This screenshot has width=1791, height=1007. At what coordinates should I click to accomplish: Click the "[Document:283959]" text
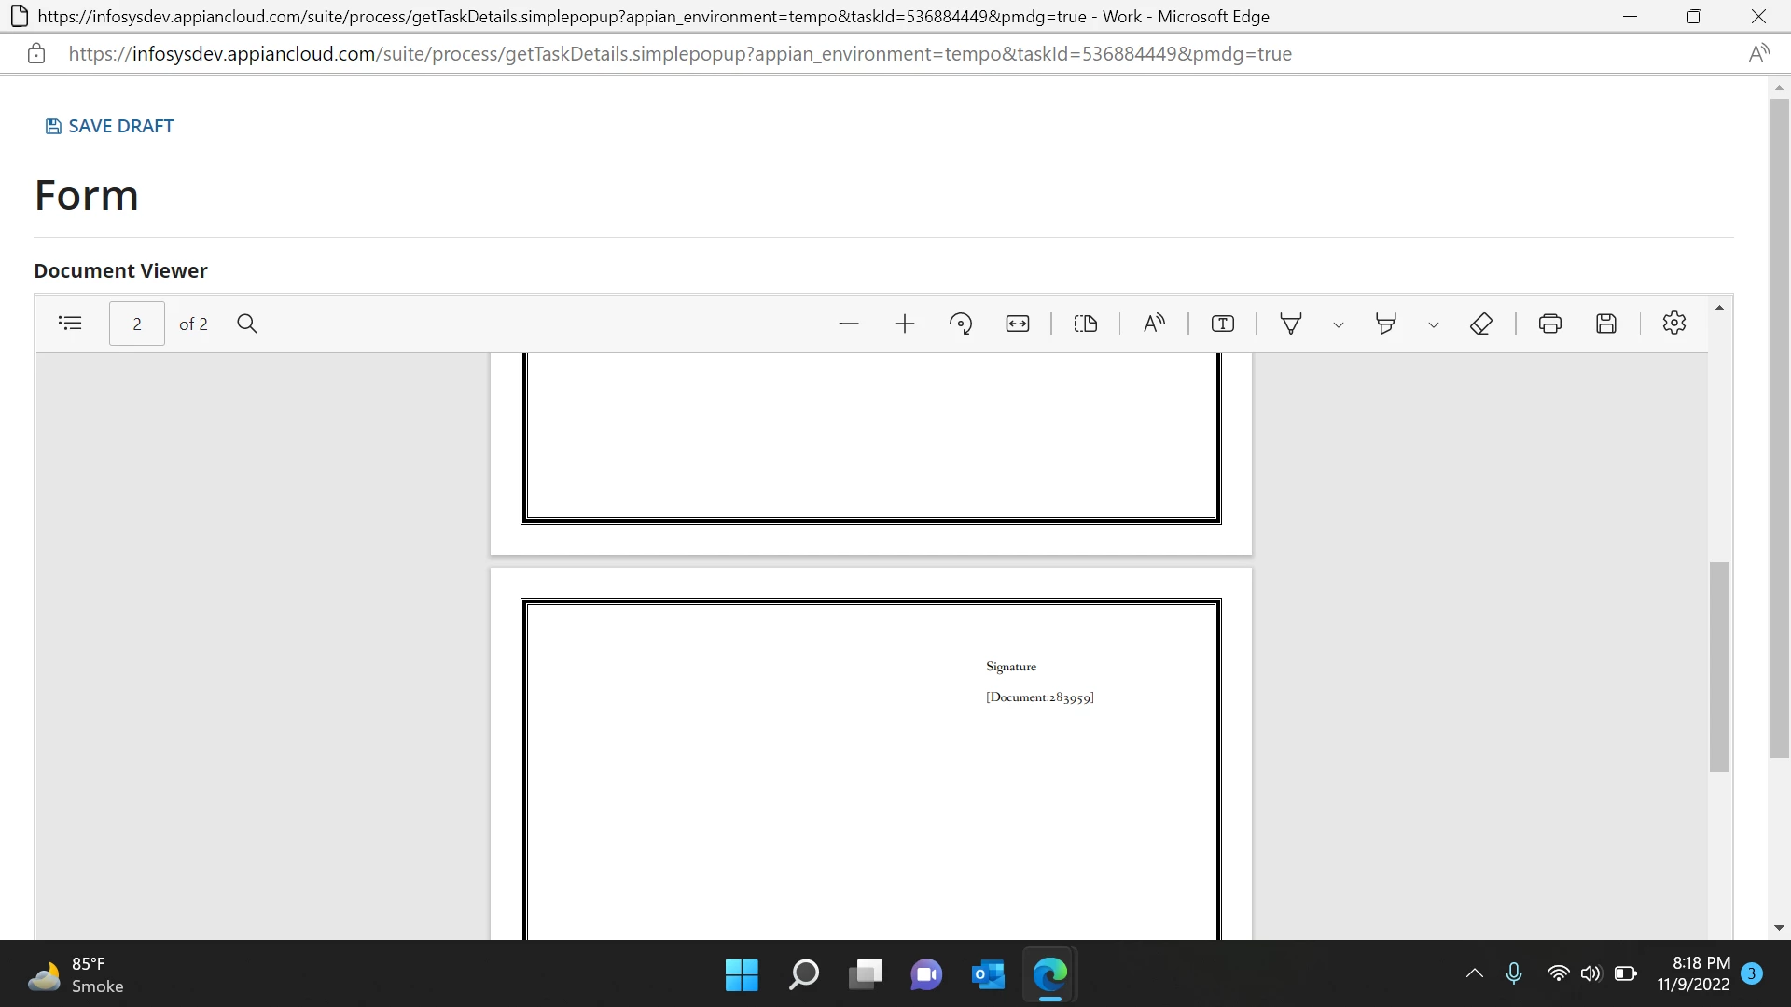(1040, 697)
